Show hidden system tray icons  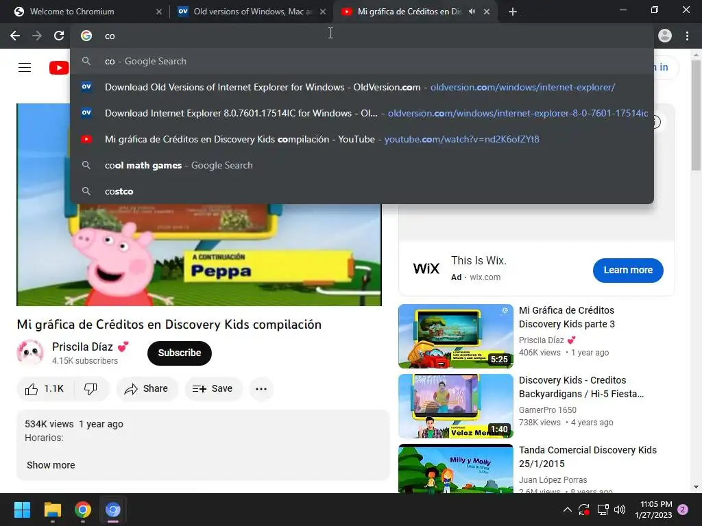coord(567,510)
